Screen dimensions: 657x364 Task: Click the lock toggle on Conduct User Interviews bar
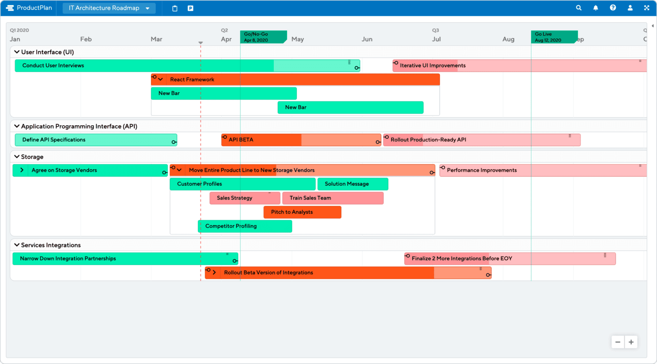[x=357, y=68]
